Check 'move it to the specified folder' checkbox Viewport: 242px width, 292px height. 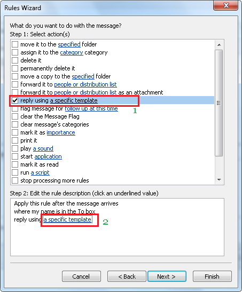15,44
